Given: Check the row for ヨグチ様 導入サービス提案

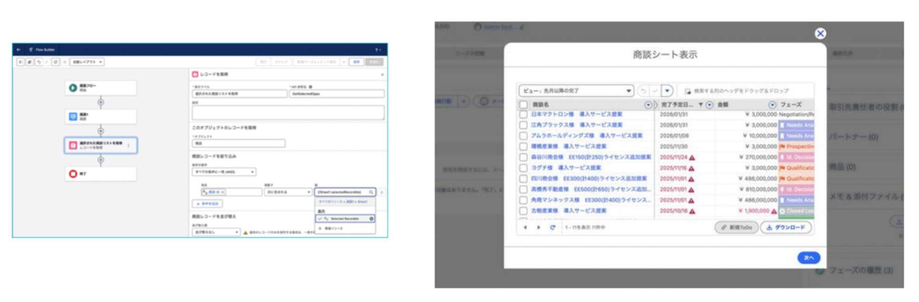Looking at the screenshot, I should click(x=523, y=168).
